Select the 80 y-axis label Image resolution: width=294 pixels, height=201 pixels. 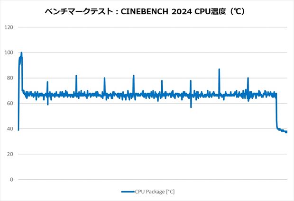pos(10,78)
